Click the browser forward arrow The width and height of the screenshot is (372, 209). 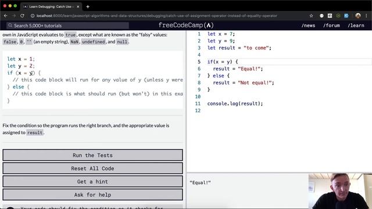pos(14,16)
